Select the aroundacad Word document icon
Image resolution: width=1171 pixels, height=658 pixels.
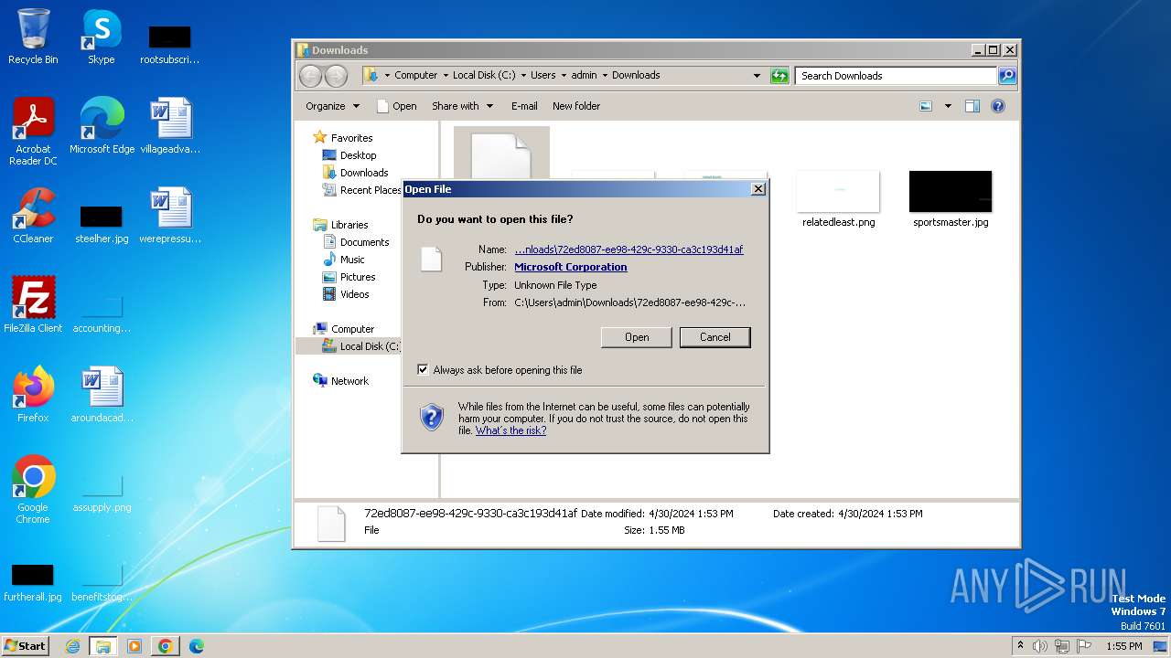(x=102, y=394)
